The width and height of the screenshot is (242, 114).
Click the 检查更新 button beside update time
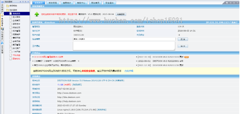[121, 14]
